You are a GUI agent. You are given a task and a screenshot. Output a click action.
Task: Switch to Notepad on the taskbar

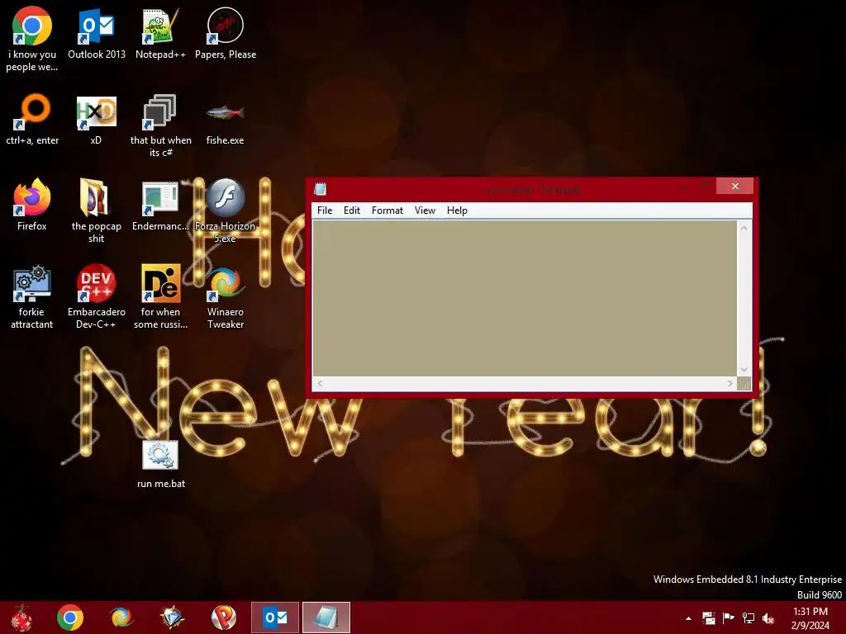click(x=326, y=617)
